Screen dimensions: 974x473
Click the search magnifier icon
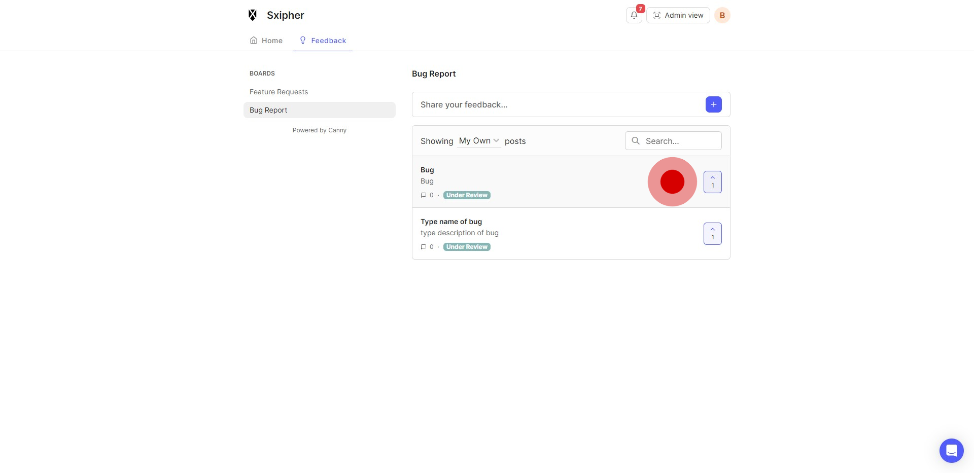tap(636, 141)
